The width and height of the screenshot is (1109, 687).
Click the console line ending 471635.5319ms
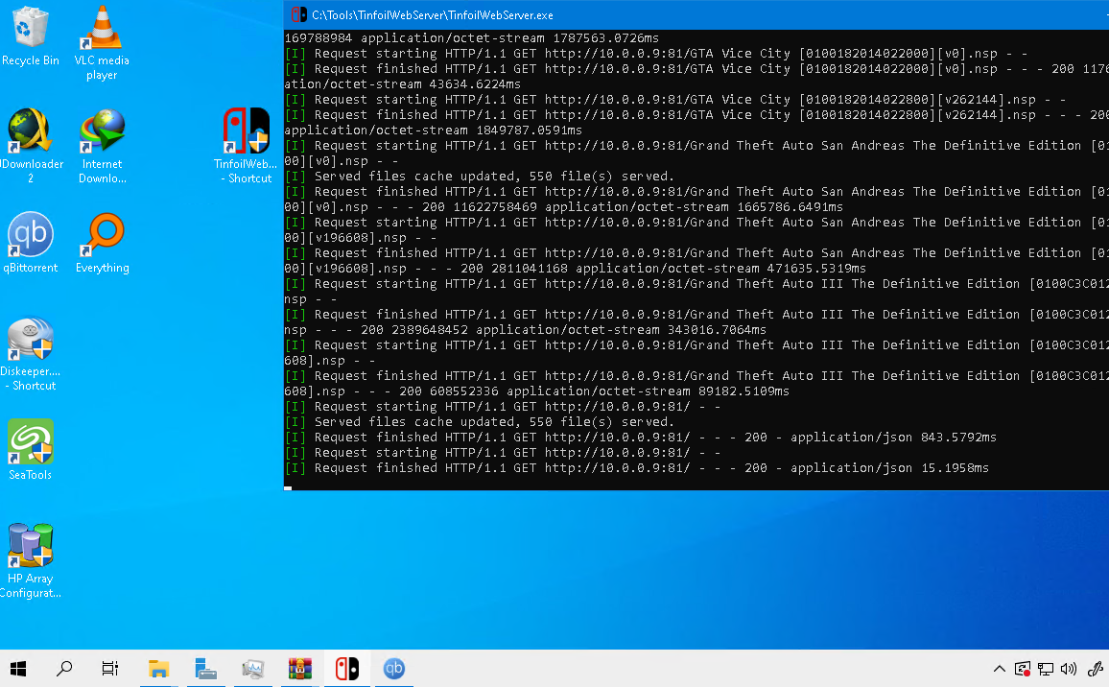pos(575,269)
